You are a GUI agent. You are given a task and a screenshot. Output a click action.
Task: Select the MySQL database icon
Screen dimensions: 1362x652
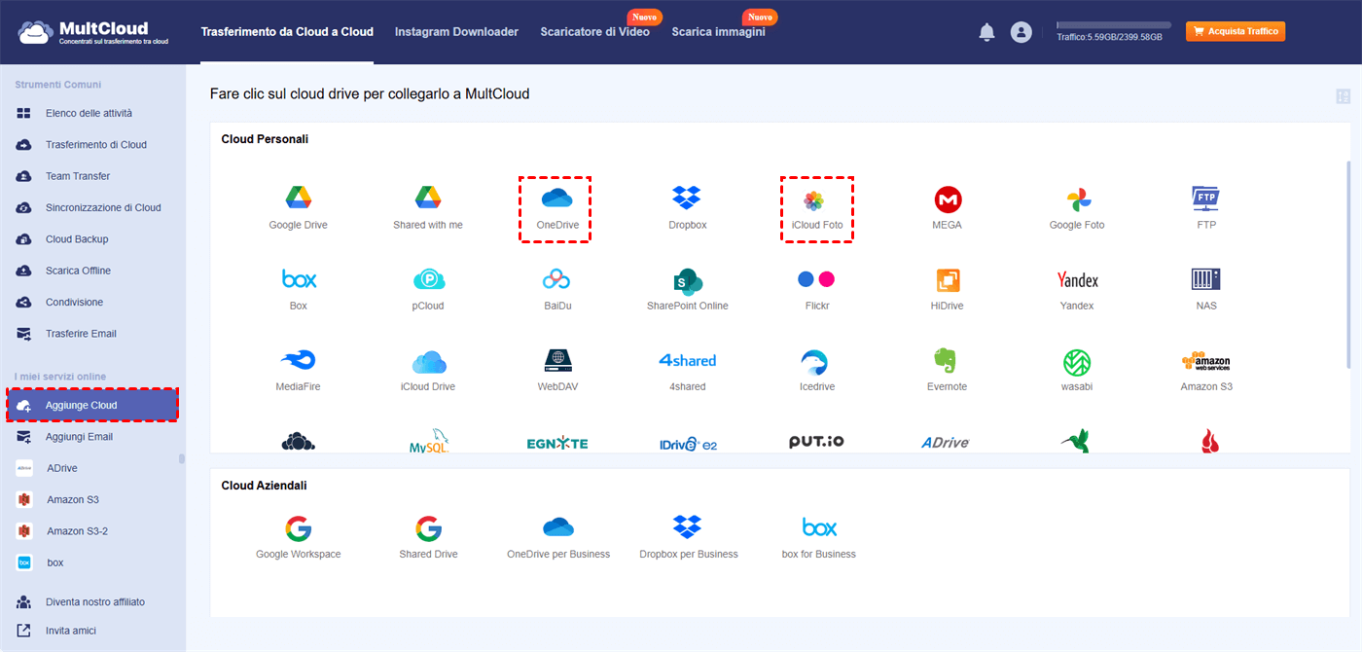tap(428, 442)
